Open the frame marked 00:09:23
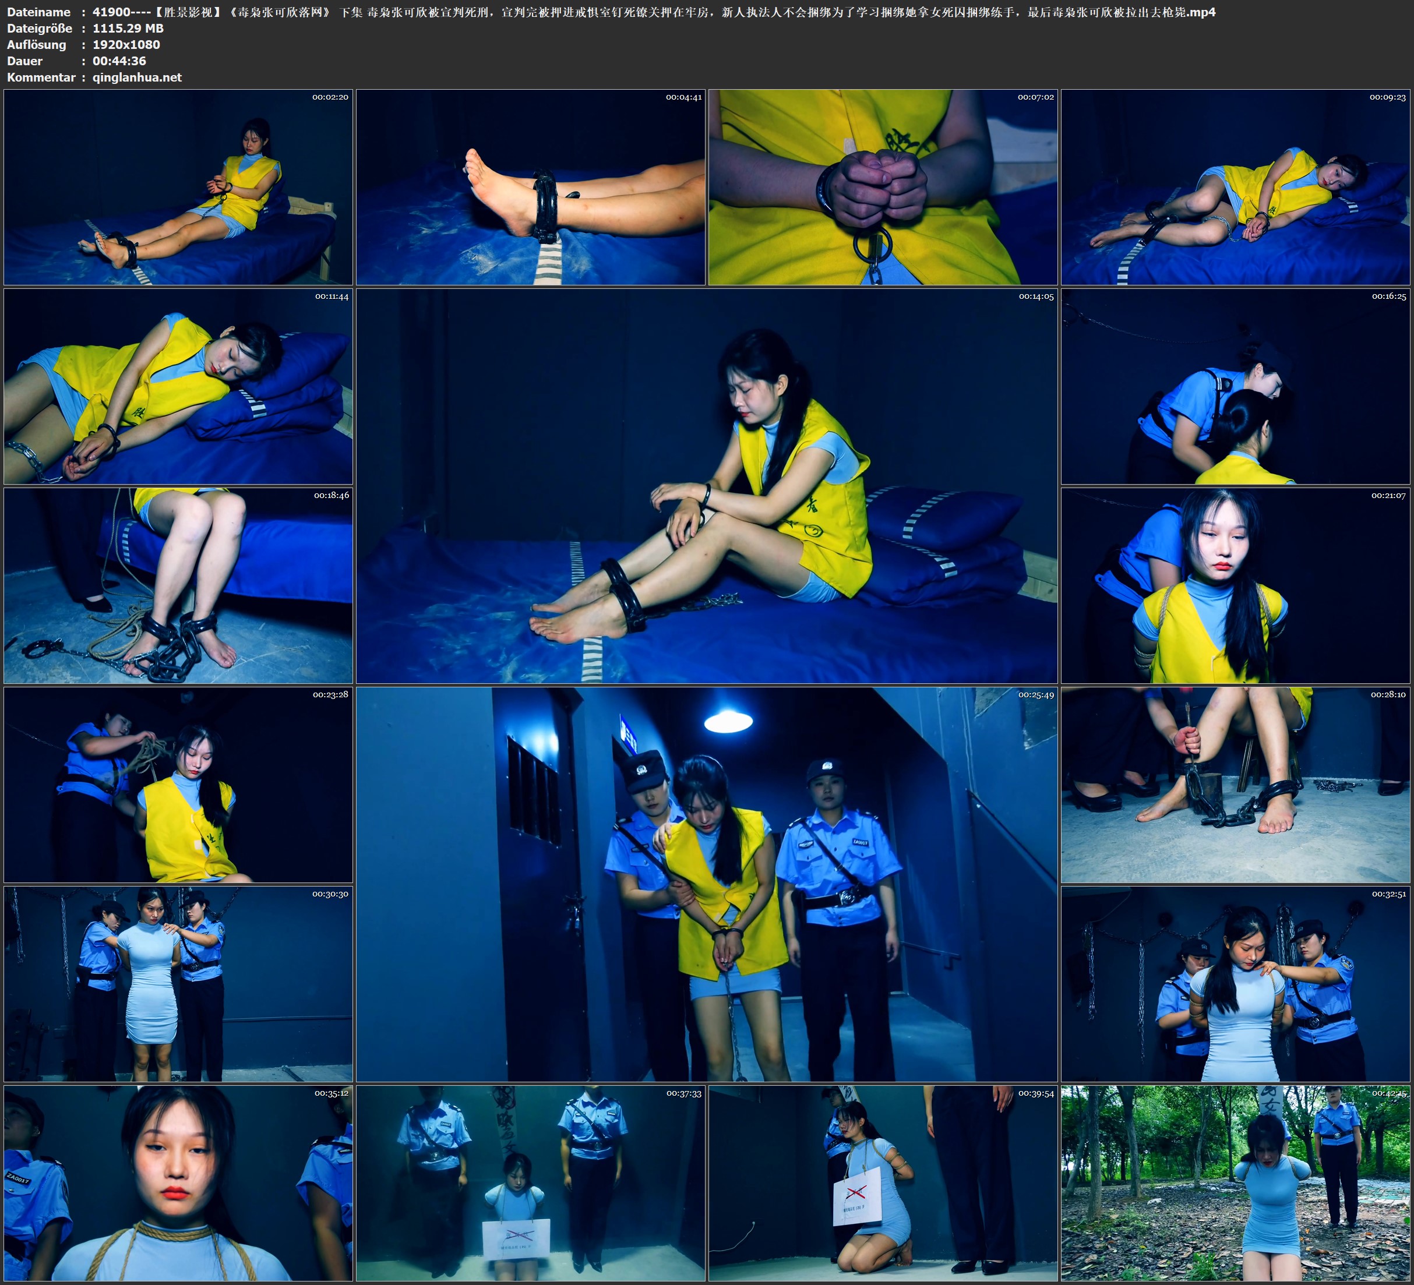The image size is (1414, 1285). click(x=1235, y=188)
